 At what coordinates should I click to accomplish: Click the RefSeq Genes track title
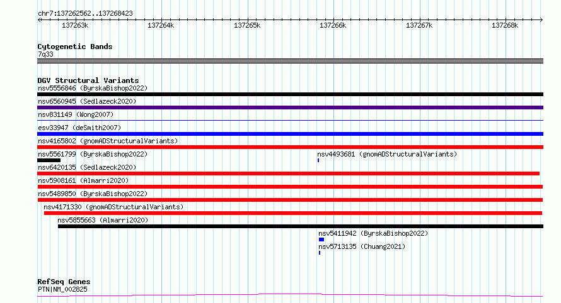point(64,282)
